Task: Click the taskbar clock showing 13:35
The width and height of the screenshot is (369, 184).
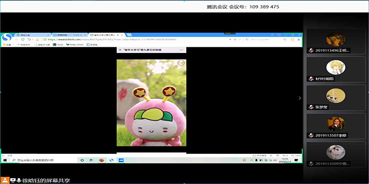Action: coord(285,160)
